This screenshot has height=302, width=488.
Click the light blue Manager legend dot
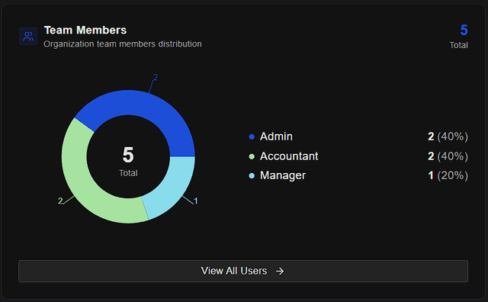[x=252, y=175]
